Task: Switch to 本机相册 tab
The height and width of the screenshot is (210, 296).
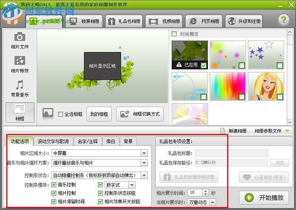Action: tap(44, 21)
